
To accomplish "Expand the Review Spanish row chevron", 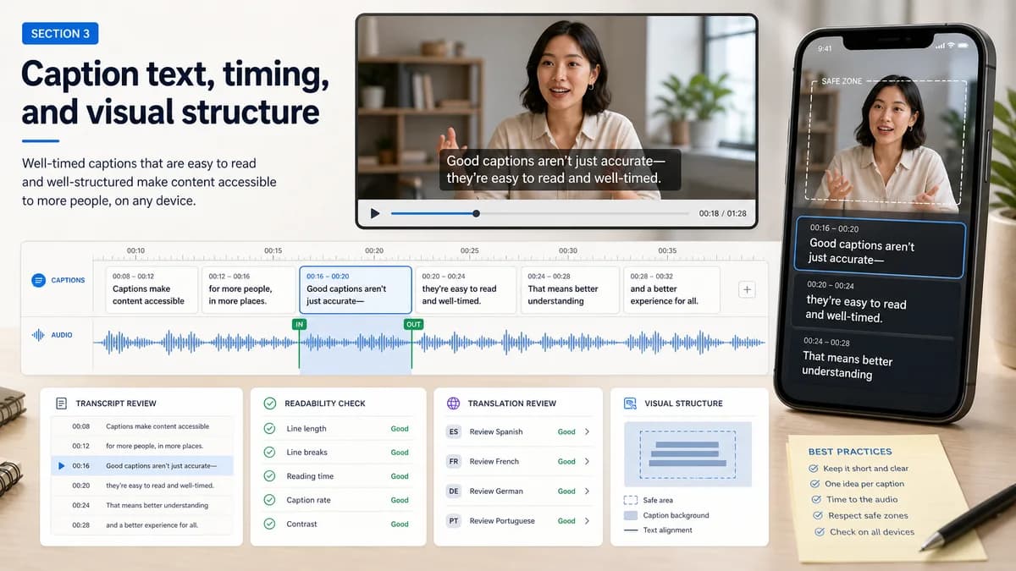I will coord(588,431).
